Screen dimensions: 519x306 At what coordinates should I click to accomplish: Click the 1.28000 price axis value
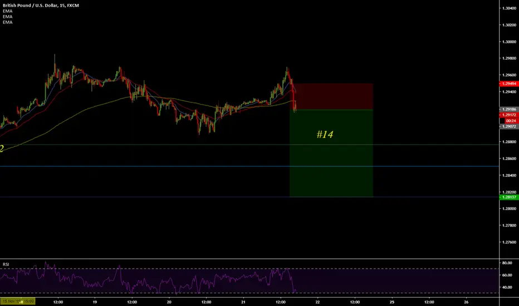coord(509,209)
